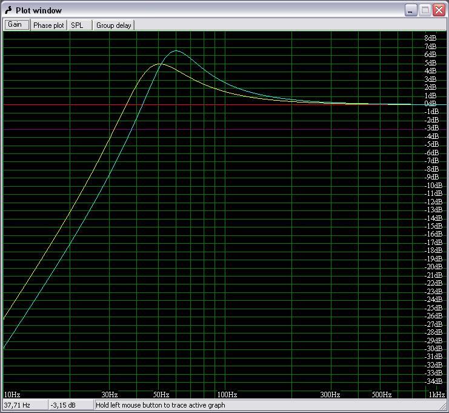Click the 10Hz axis label
This screenshot has width=449, height=413.
tap(12, 395)
